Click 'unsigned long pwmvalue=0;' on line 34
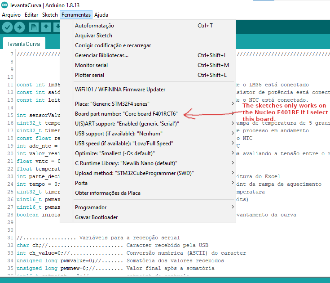 point(56,261)
